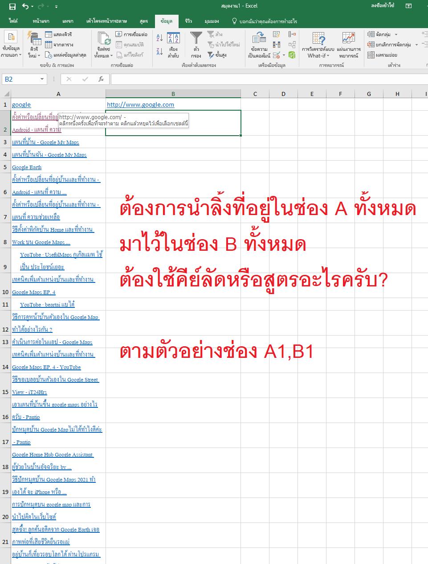Expand Ungroup (ยกเลิกการจัดกลุ่ม) dropdown arrow
The width and height of the screenshot is (428, 564).
click(x=416, y=45)
